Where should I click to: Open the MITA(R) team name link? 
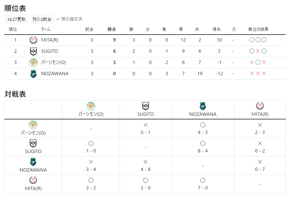pos(50,40)
